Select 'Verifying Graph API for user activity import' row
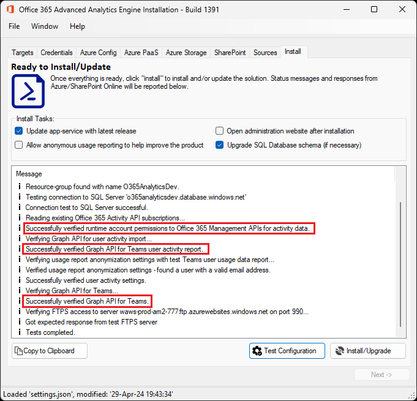Screen dimensions: 417x401 [89, 239]
